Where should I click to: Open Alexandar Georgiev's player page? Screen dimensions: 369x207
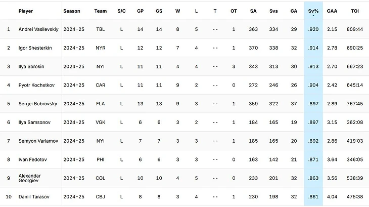tap(30, 178)
